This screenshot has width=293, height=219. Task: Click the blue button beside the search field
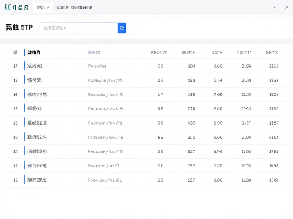coord(122,28)
